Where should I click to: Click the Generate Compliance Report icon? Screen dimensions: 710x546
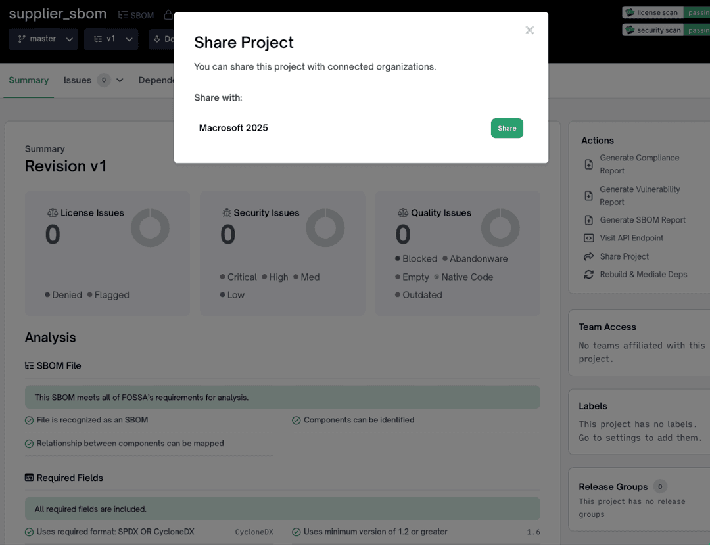click(588, 164)
